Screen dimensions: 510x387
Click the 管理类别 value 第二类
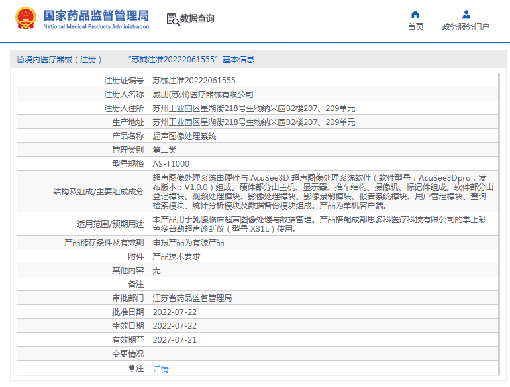click(x=164, y=150)
